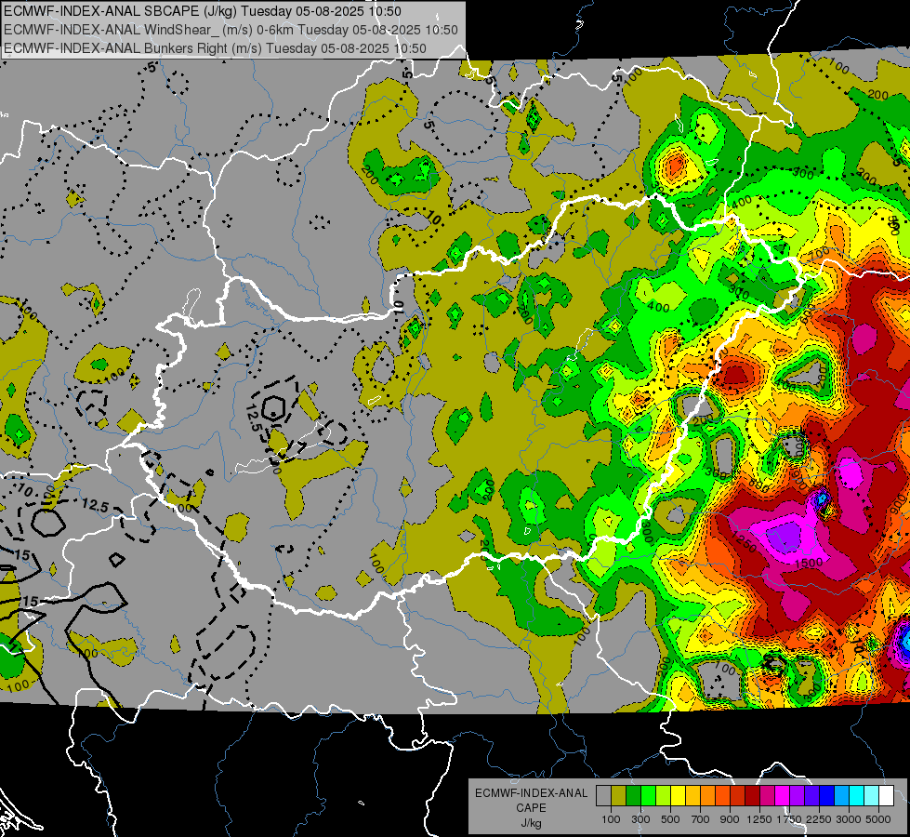
Task: Click the J/kg unit label in legend
Action: click(x=531, y=823)
